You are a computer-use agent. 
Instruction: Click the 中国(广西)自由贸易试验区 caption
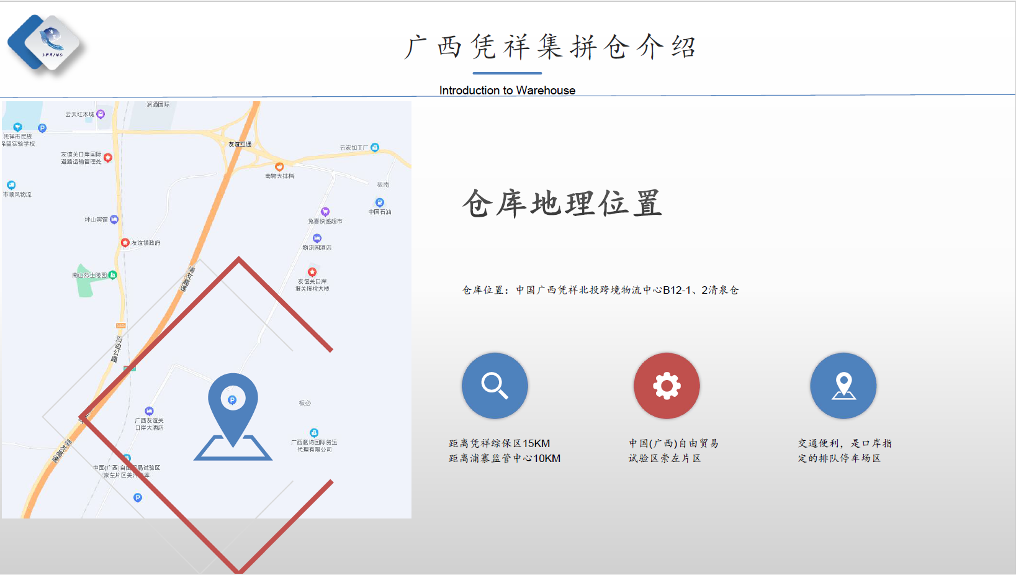(673, 451)
